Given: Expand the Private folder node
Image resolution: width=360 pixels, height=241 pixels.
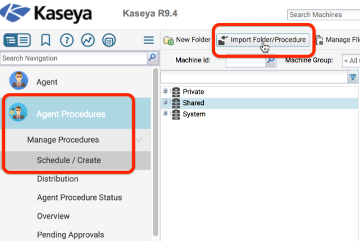Looking at the screenshot, I should (165, 91).
